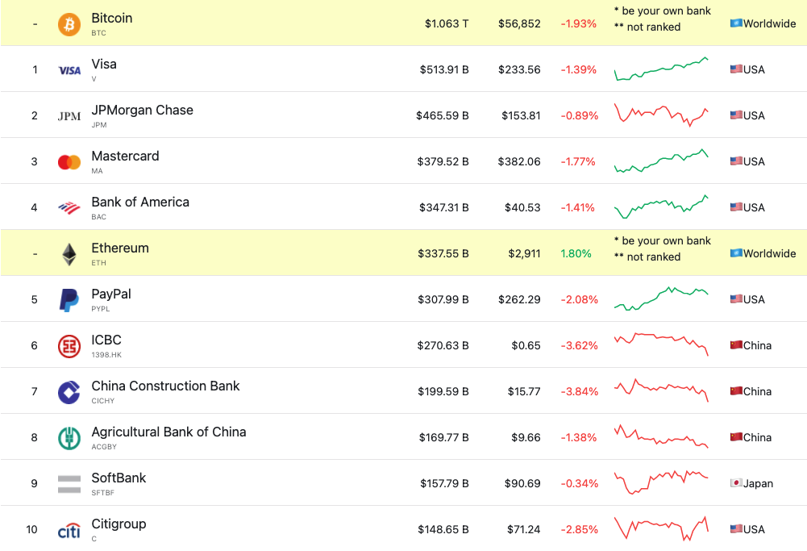
Task: Open the Bank of America link
Action: (x=140, y=202)
